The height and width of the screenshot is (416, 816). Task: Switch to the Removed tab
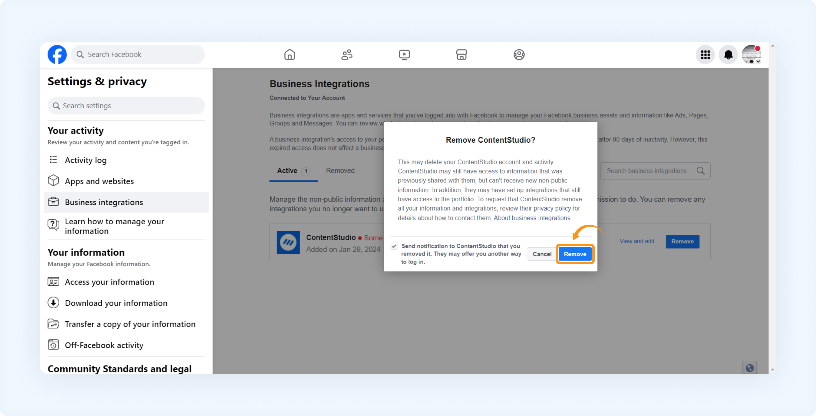[340, 171]
